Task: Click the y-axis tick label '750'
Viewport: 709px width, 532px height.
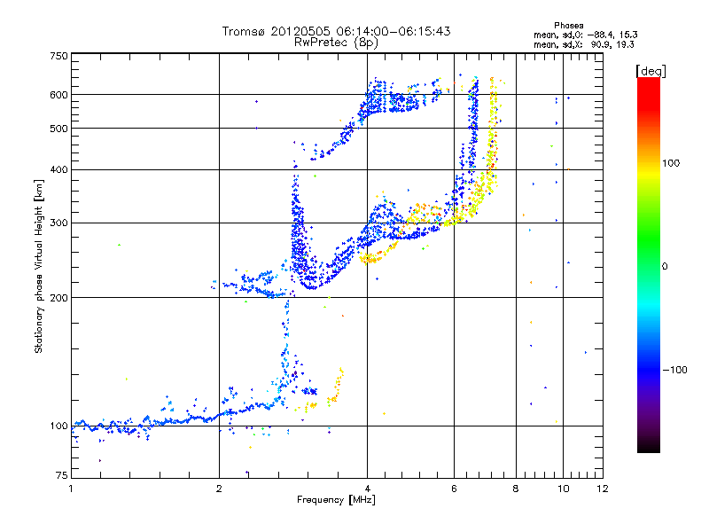Action: 58,56
